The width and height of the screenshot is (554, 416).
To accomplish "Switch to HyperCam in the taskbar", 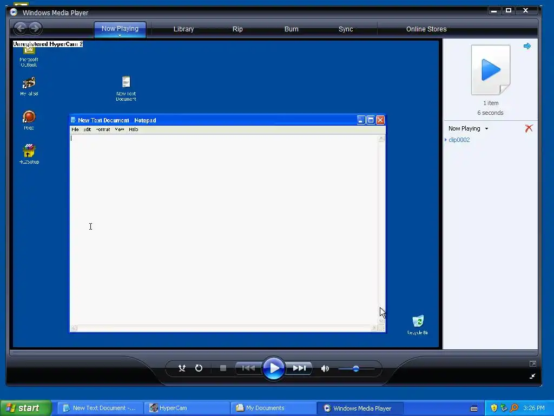I will pyautogui.click(x=187, y=408).
